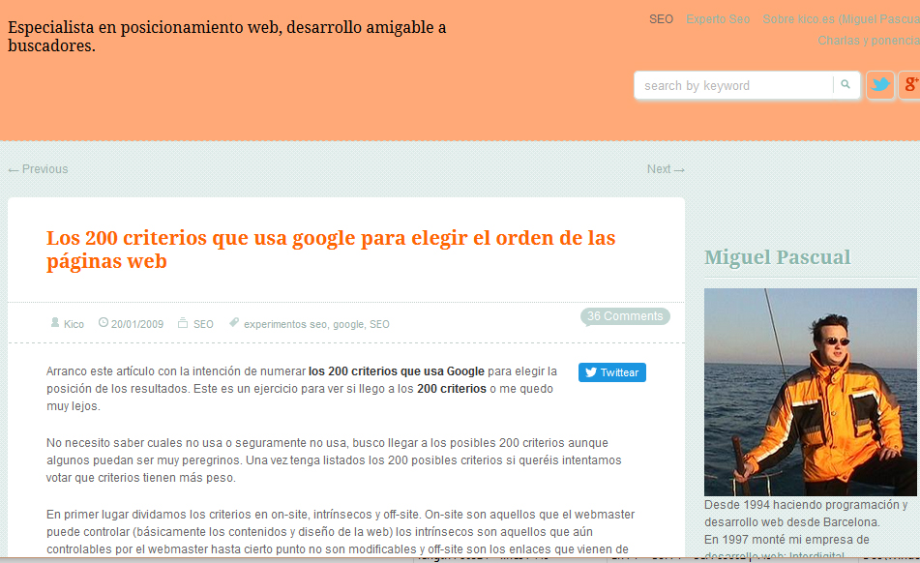Viewport: 920px width, 563px height.
Task: Click sidebar text Desde 1994 haciendo programación
Action: click(x=806, y=513)
